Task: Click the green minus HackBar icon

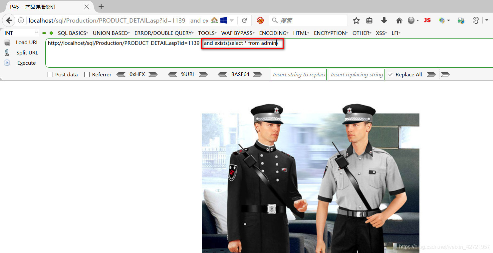Action: coord(44,33)
